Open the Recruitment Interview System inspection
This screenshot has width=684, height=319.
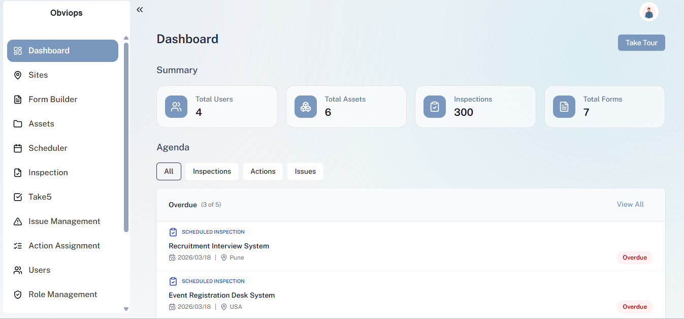coord(219,246)
